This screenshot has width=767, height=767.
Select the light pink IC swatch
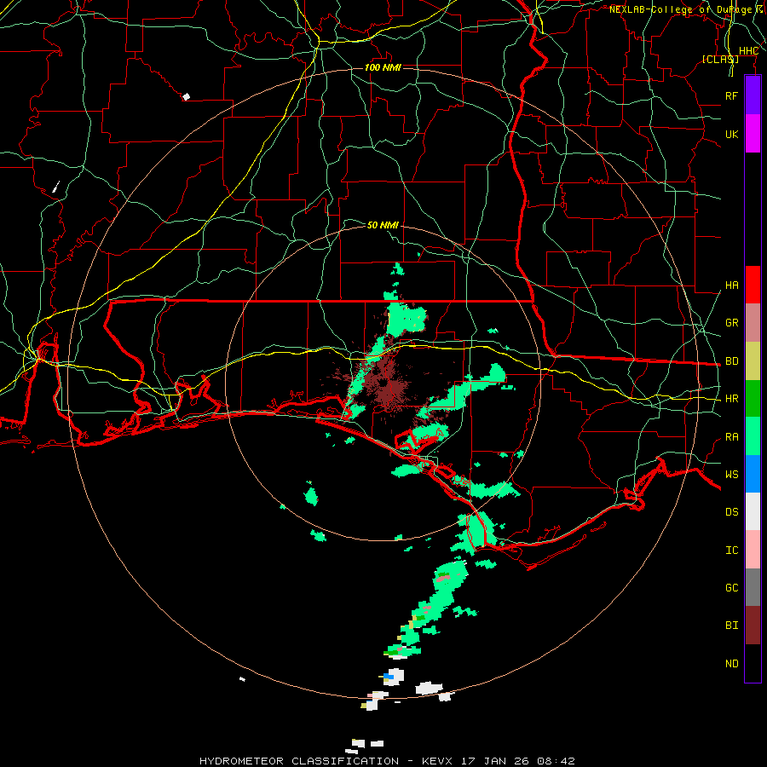753,550
